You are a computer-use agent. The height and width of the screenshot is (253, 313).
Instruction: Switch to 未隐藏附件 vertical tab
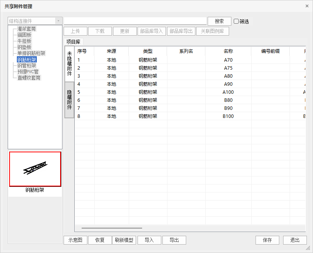69,64
